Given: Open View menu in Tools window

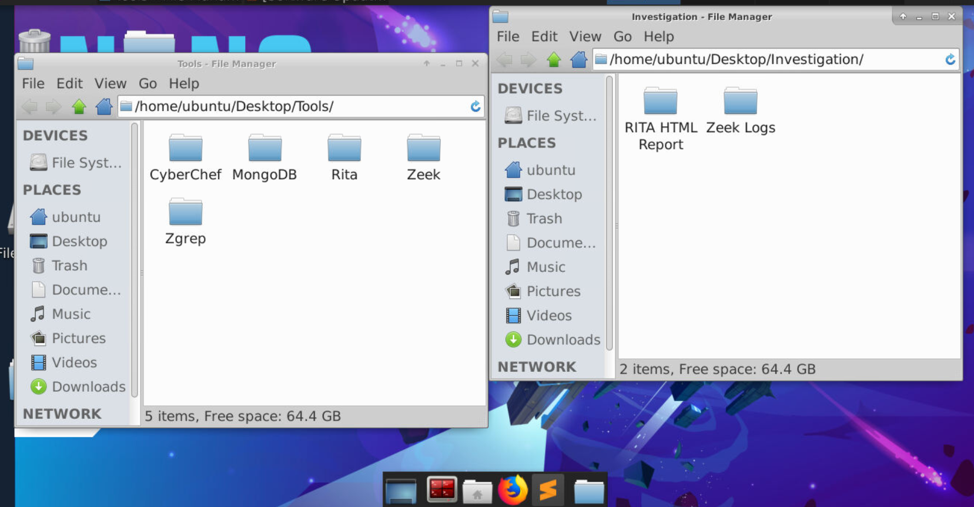Looking at the screenshot, I should [x=111, y=83].
